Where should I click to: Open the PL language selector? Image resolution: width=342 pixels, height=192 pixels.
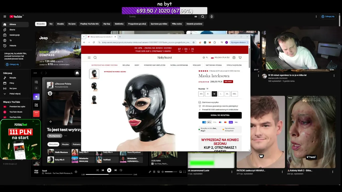205,58
